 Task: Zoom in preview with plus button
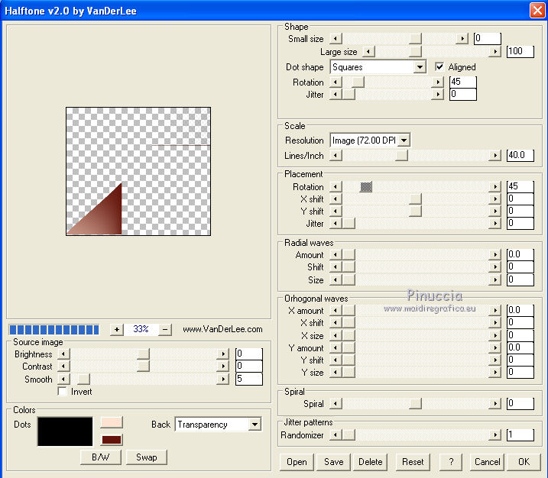point(117,329)
